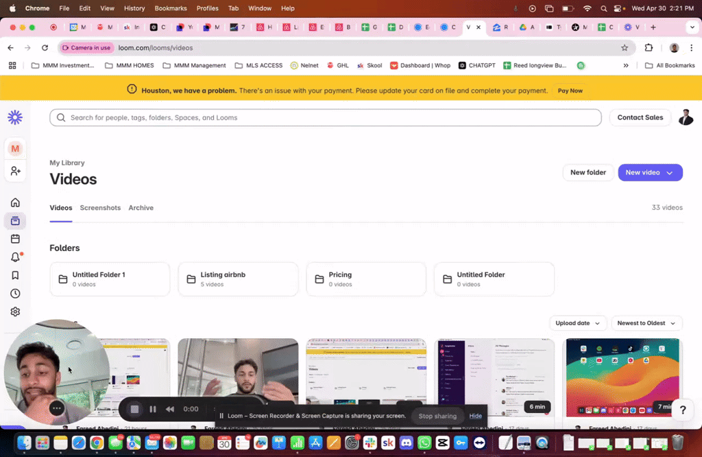Open the MLS ACCESS bookmark folder

point(258,65)
